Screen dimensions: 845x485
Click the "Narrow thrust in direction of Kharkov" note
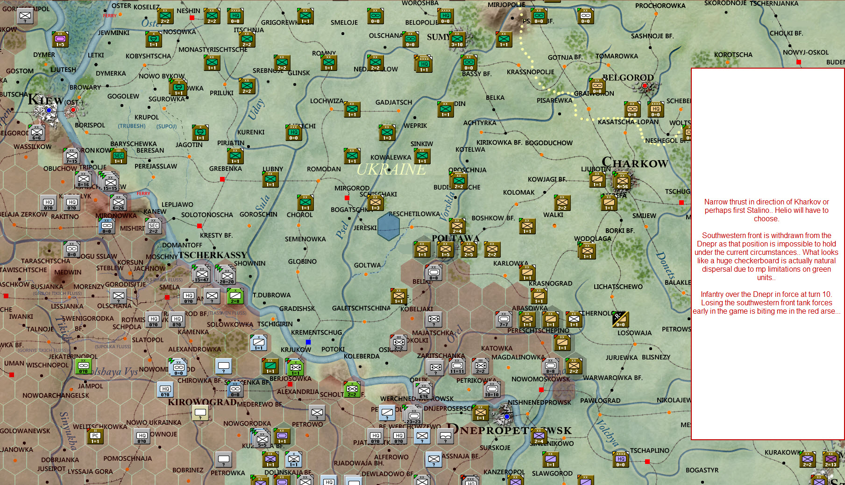767,210
